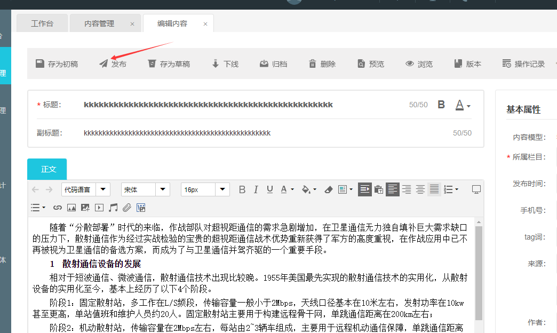Click the 存为初稿 save icon
557x333 pixels.
pyautogui.click(x=40, y=64)
